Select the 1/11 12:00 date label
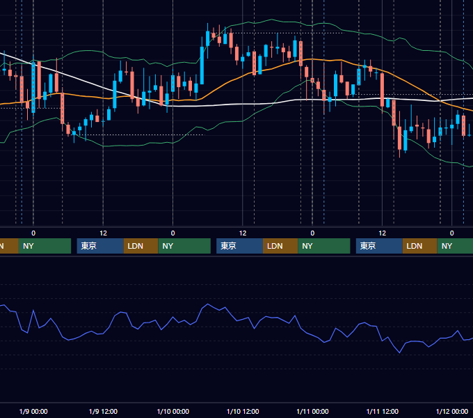This screenshot has width=473, height=418. point(382,411)
